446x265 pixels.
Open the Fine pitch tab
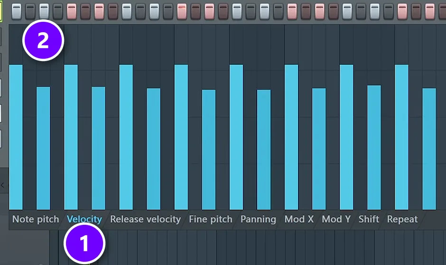pos(211,219)
